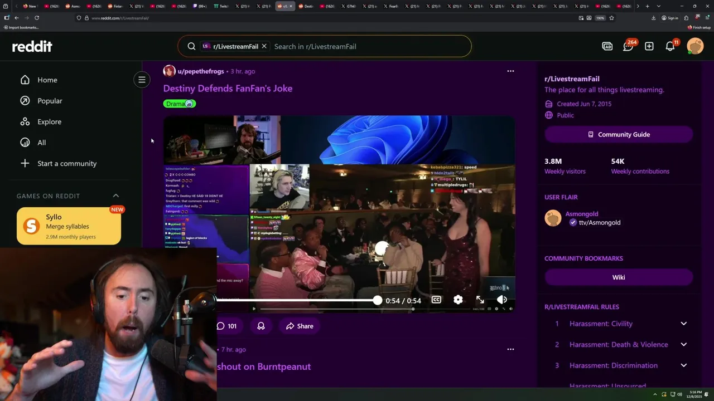The image size is (714, 401).
Task: Open the browser downloads icon
Action: 653,18
